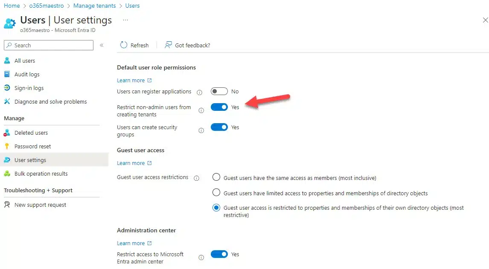Select Diagnose and solve problems

click(50, 102)
